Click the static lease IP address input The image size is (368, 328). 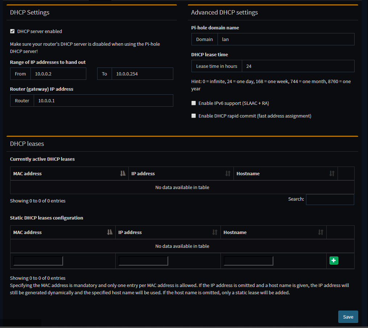pyautogui.click(x=143, y=261)
